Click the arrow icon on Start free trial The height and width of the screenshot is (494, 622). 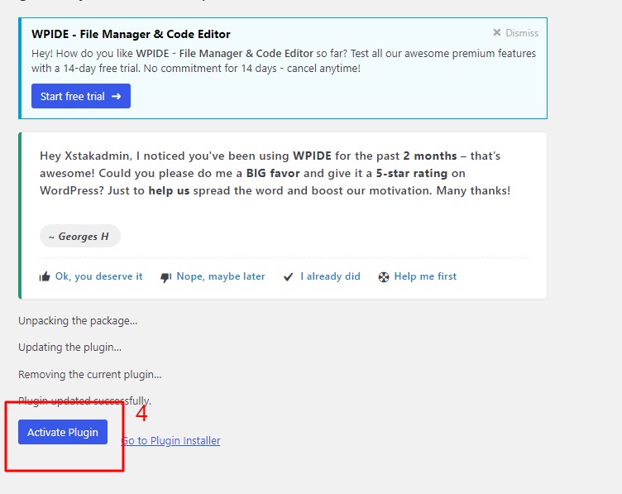(x=117, y=96)
